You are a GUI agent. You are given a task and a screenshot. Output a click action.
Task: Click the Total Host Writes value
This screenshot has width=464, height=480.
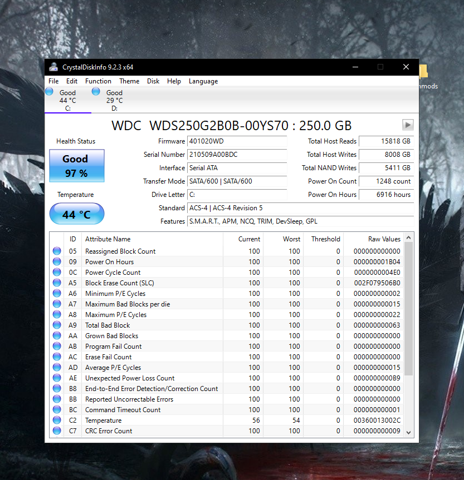(x=386, y=155)
